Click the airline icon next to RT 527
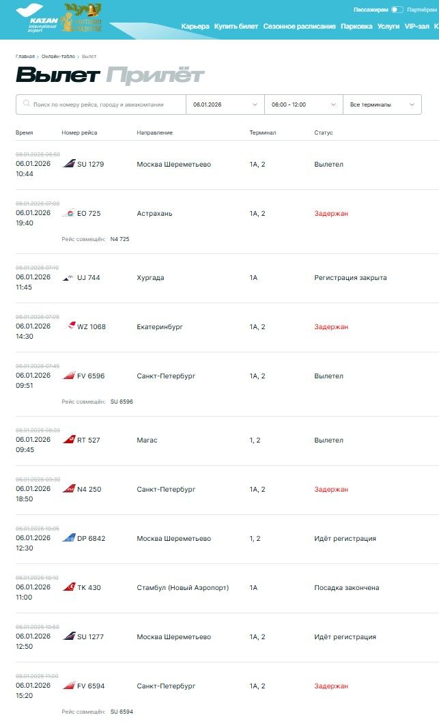The image size is (439, 728). (x=69, y=440)
